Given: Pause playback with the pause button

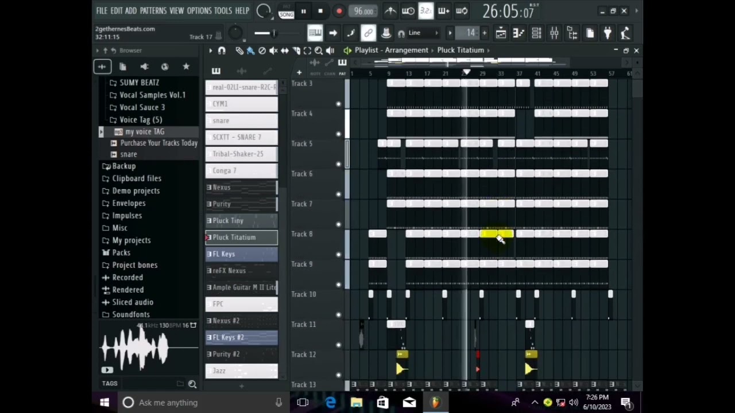Looking at the screenshot, I should 303,11.
